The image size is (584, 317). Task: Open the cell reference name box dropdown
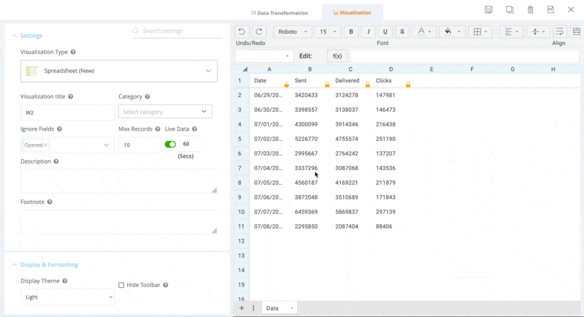coord(287,56)
